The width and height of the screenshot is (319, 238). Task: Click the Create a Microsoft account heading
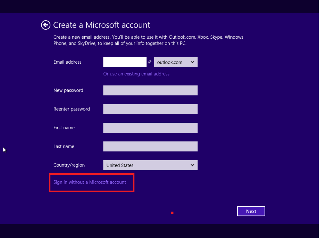(101, 25)
